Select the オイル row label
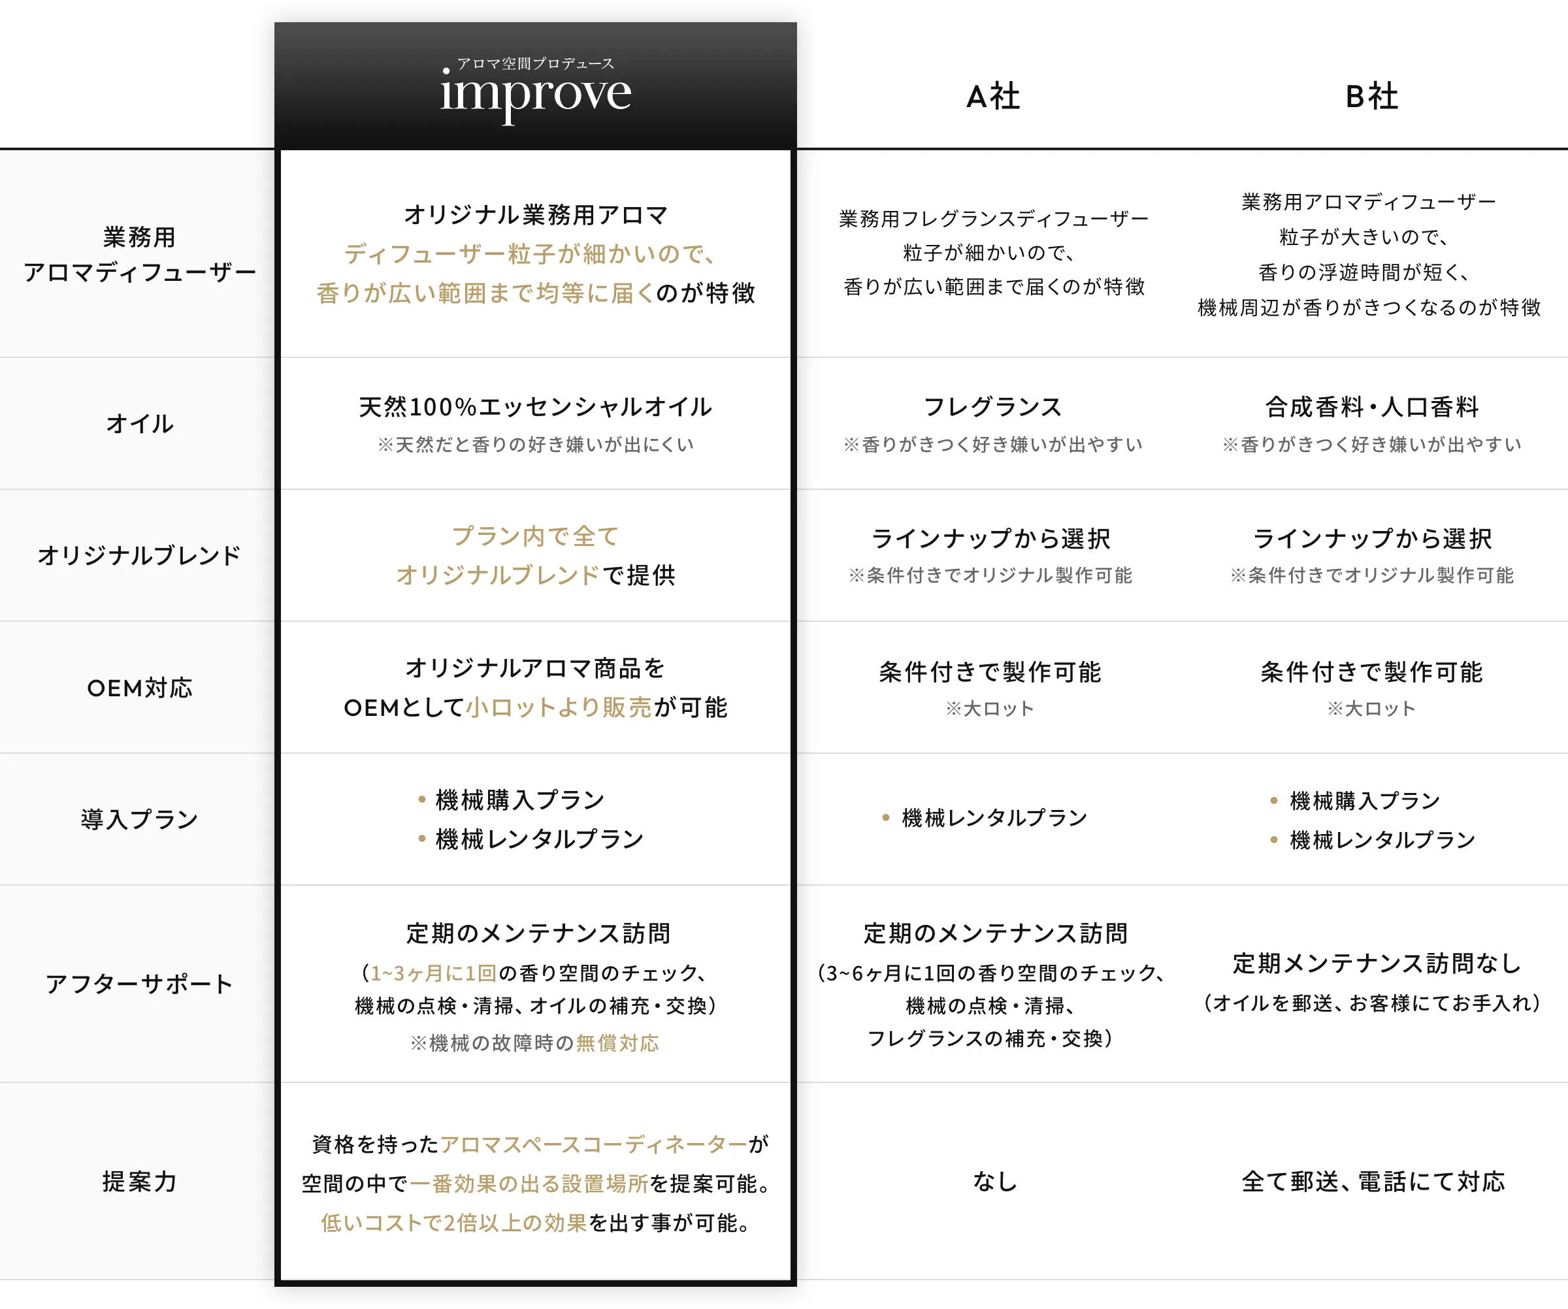 pyautogui.click(x=138, y=424)
